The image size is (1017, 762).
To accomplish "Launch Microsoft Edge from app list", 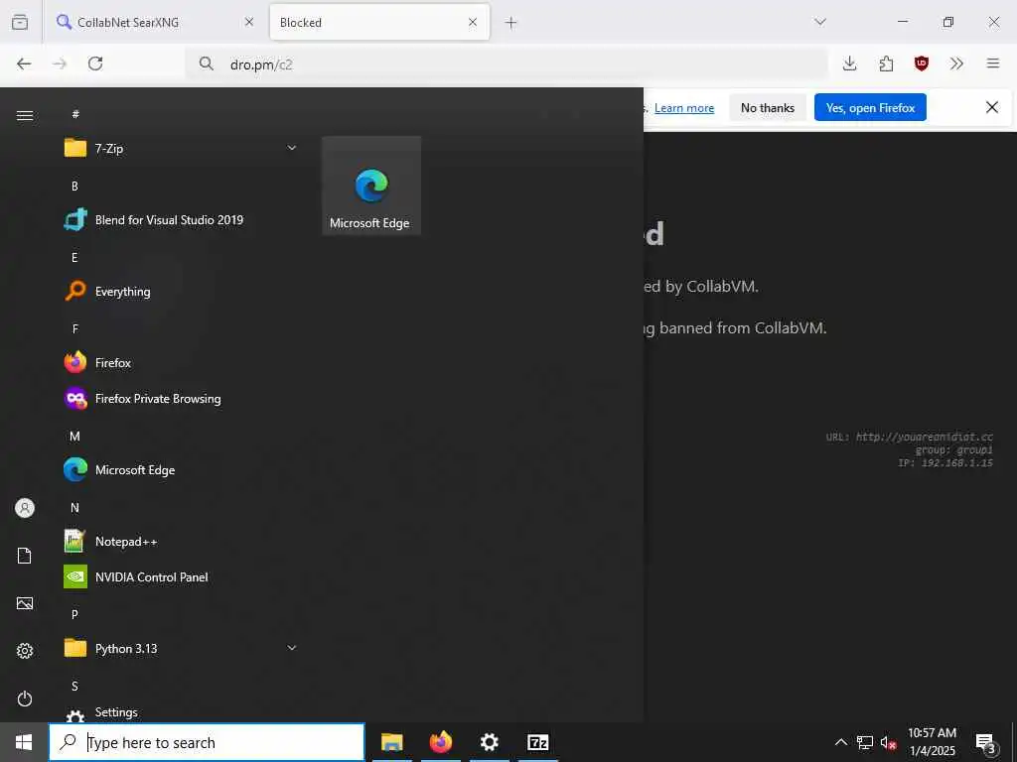I will pos(181,469).
